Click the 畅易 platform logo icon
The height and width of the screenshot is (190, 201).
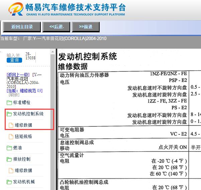point(16,9)
